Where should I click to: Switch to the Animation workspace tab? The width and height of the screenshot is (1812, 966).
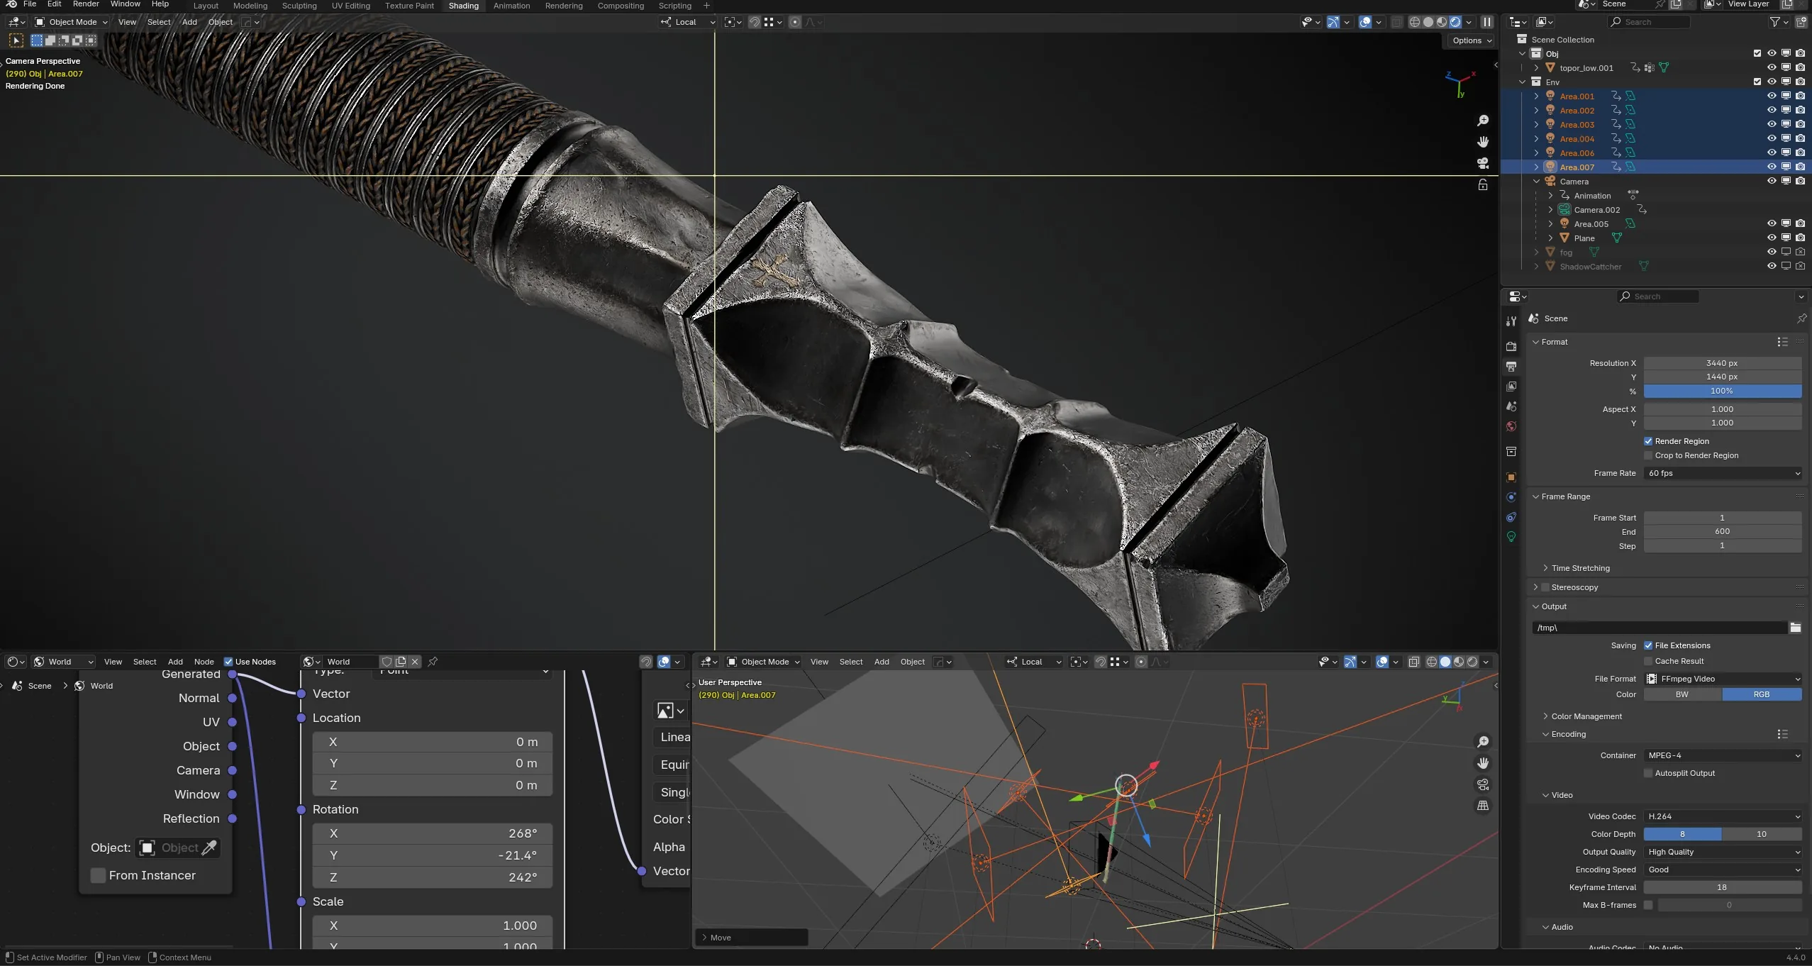tap(511, 6)
